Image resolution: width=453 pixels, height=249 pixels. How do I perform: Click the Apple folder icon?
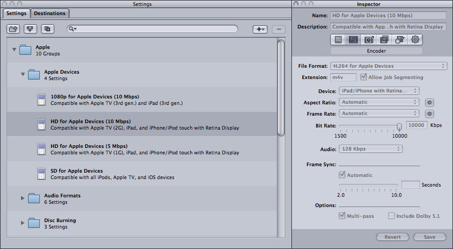pos(25,50)
